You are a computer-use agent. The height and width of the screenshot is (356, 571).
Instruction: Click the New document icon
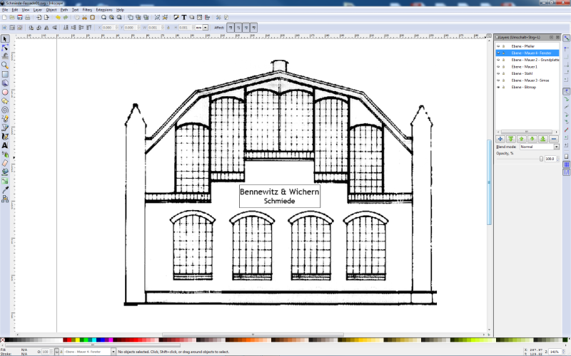click(x=4, y=17)
